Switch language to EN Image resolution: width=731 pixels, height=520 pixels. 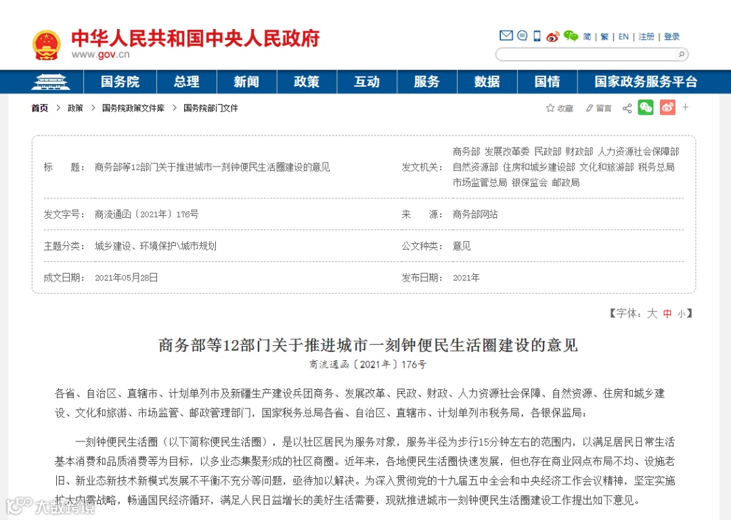[623, 37]
